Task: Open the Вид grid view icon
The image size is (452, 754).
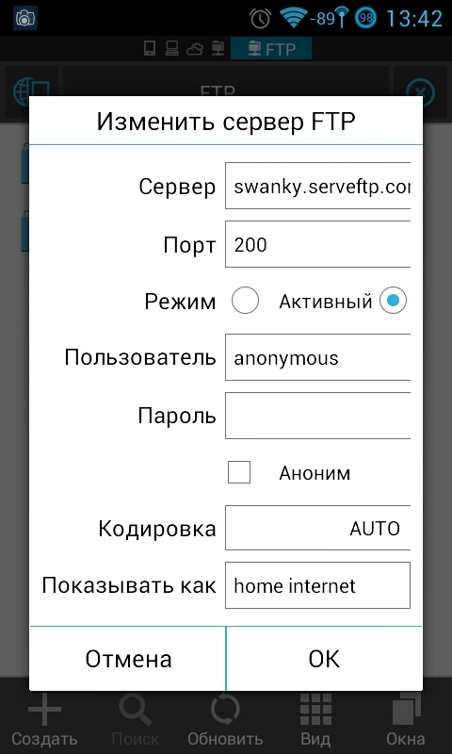Action: coord(315,710)
